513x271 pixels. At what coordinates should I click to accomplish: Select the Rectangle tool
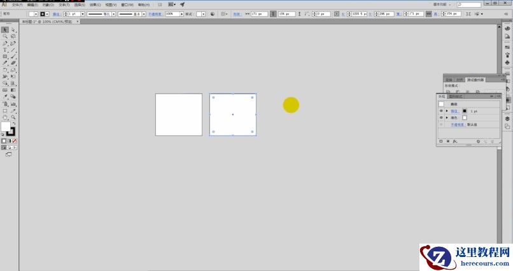click(x=5, y=57)
